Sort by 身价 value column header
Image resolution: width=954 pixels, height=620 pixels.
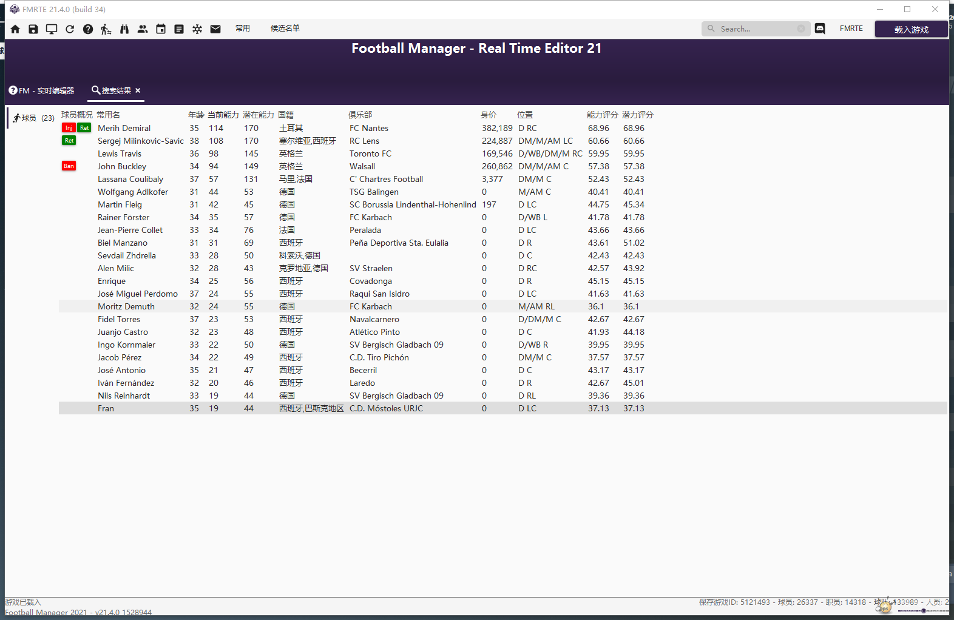click(x=488, y=115)
